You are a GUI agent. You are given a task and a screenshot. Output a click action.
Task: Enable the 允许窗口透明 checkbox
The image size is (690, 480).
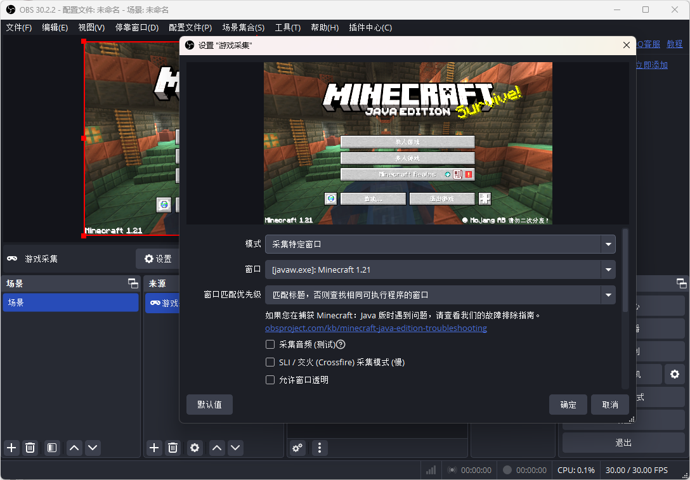click(270, 380)
